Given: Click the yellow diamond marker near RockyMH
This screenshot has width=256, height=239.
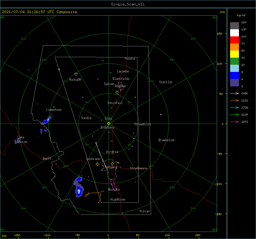Looking at the screenshot, I should click(76, 74).
